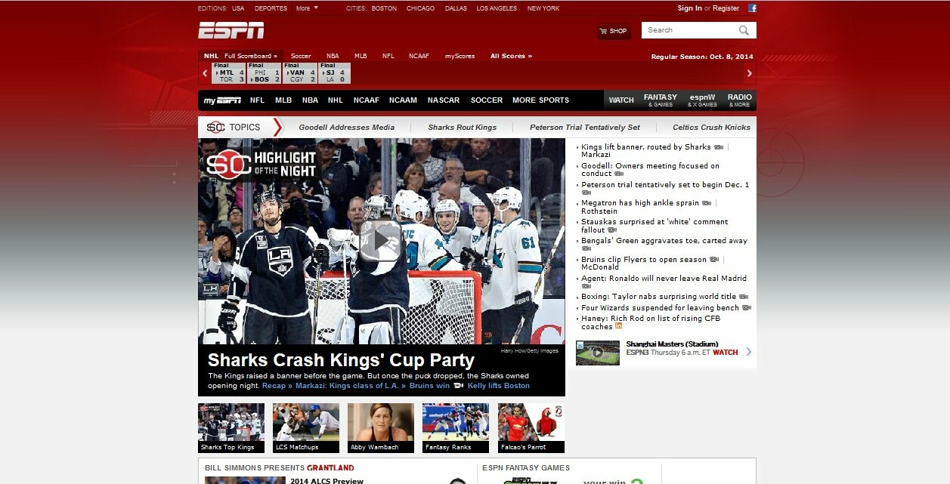
Task: Open the Goodell Addresses Media topic
Action: pos(346,128)
